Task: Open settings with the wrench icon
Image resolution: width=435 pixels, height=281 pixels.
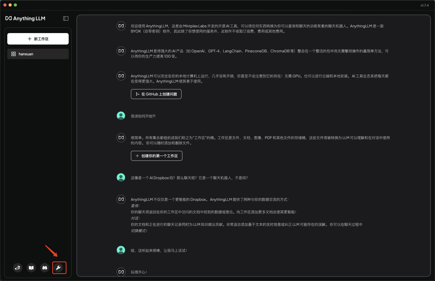Action: pyautogui.click(x=58, y=268)
